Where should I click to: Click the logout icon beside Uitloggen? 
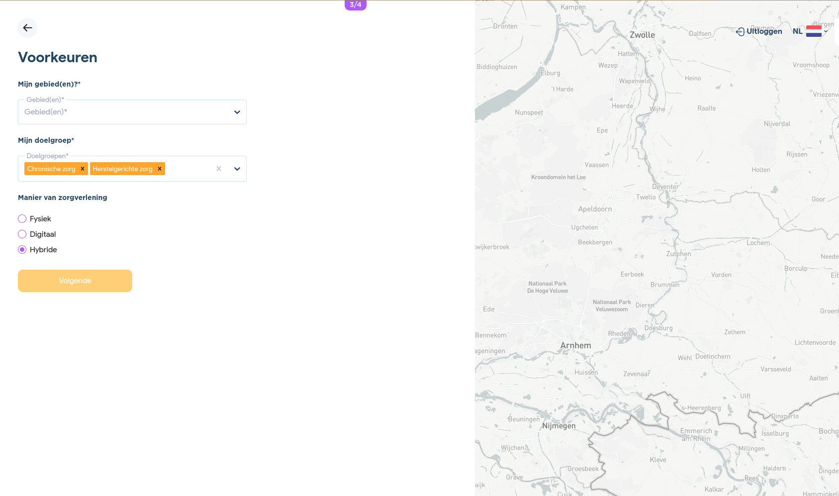pyautogui.click(x=740, y=31)
